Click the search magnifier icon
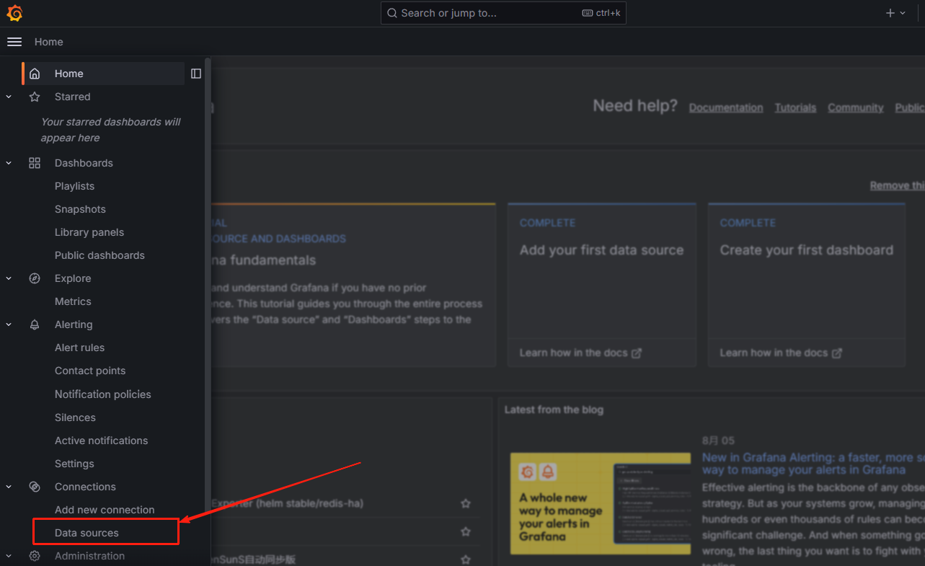 coord(392,13)
